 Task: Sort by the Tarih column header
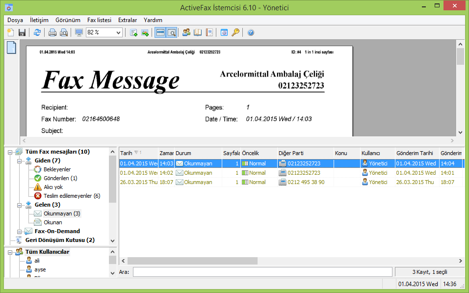[138, 153]
